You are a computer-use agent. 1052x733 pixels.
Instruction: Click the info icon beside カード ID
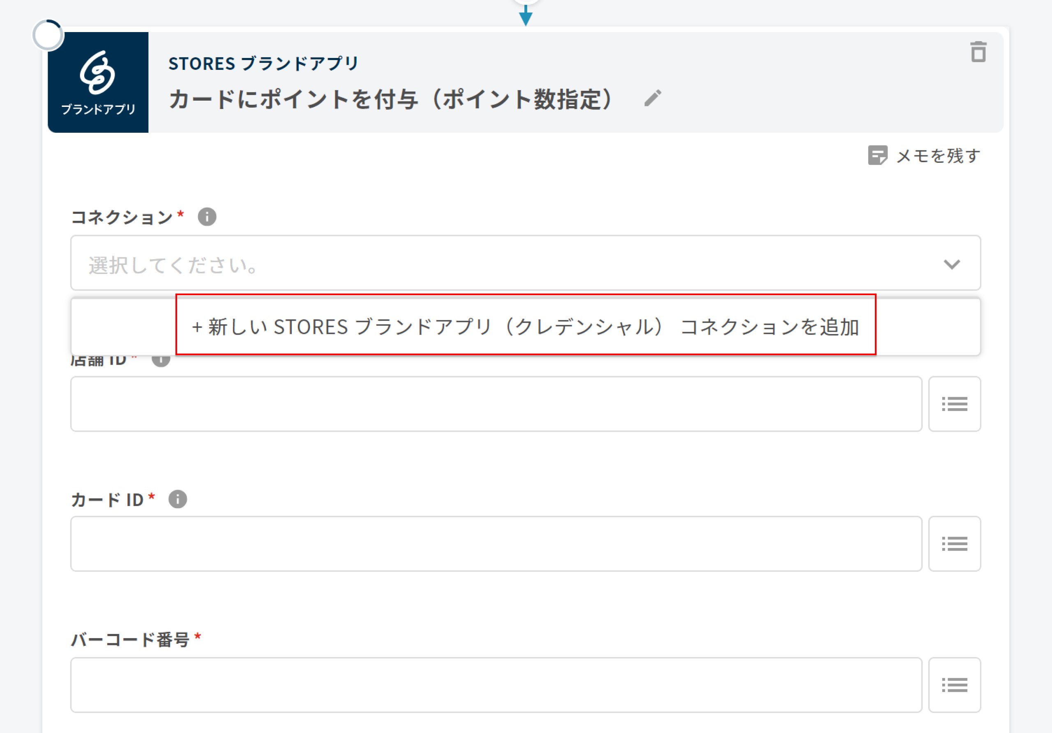click(178, 499)
